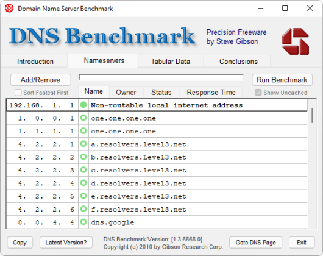This screenshot has width=323, height=256.
Task: Select b.resolvers.Level3.net entry
Action: [x=138, y=157]
